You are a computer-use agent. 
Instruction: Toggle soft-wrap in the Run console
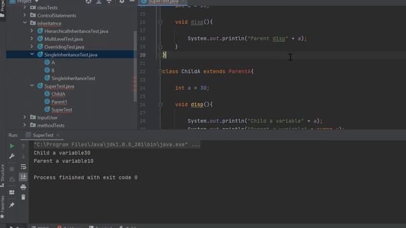pos(23,167)
